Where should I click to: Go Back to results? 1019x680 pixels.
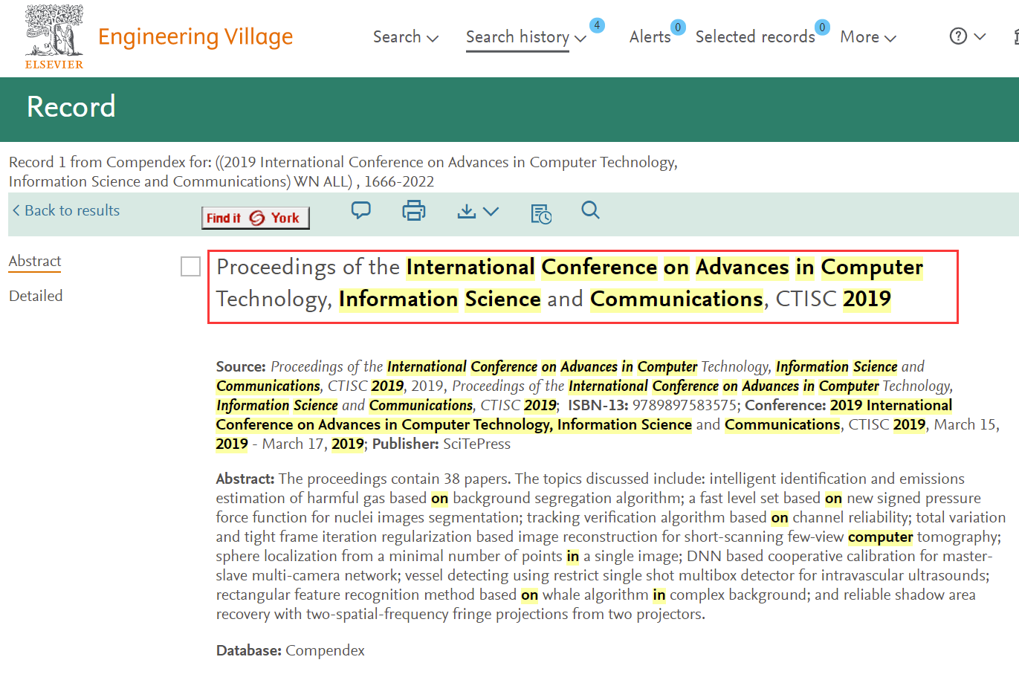coord(66,210)
